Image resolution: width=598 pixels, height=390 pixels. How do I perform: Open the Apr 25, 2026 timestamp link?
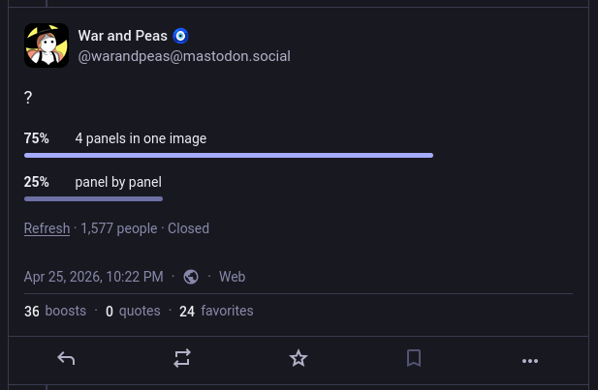(x=93, y=277)
